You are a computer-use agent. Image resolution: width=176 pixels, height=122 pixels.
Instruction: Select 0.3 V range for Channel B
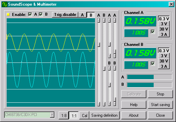tap(164, 51)
